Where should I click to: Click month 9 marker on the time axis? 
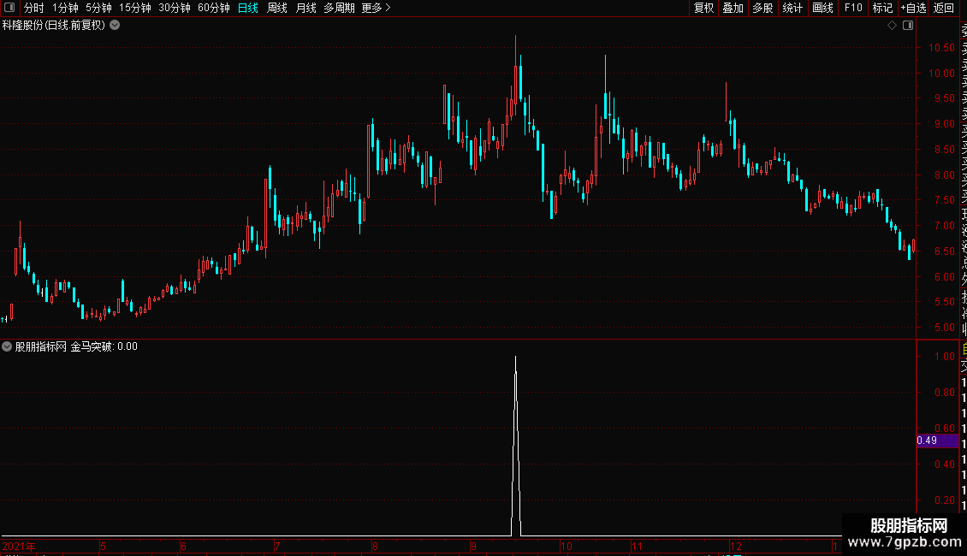click(473, 546)
